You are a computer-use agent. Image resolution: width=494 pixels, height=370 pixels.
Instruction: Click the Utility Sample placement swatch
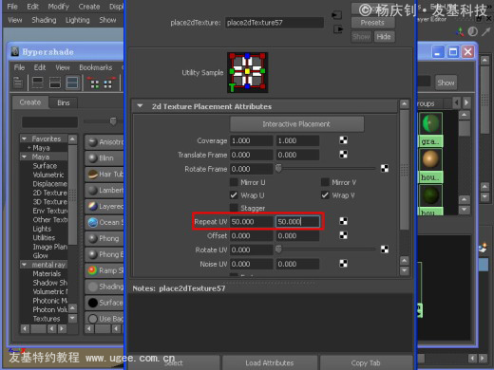tap(247, 72)
